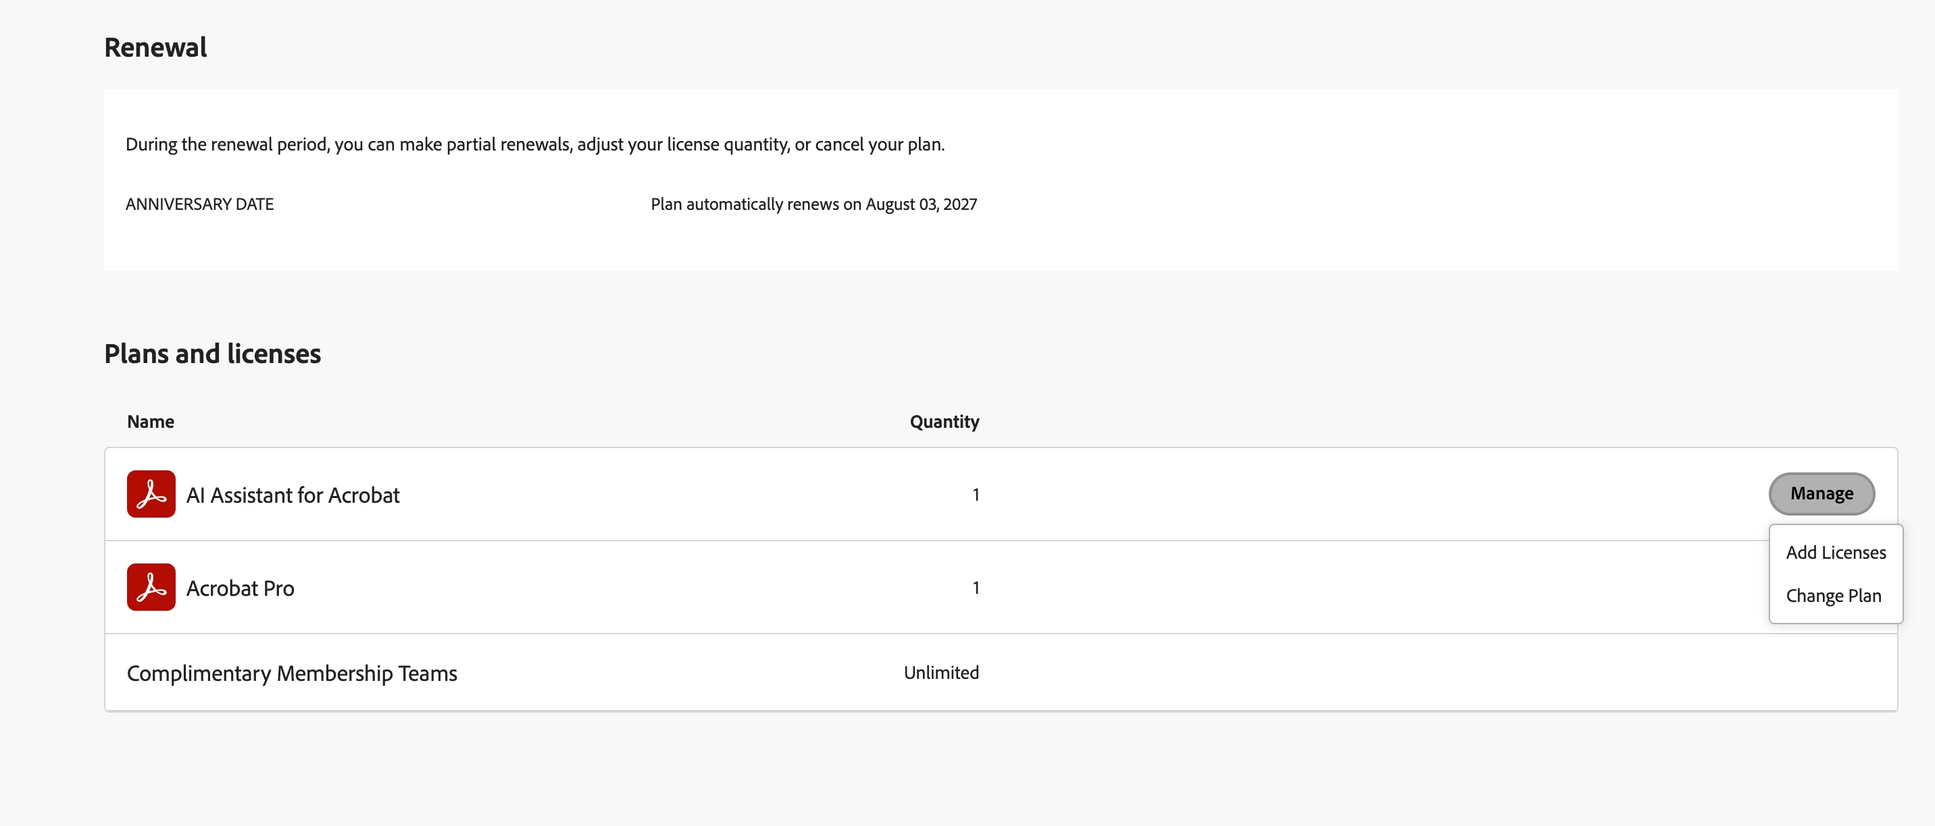Click the Anniversary Date label
This screenshot has width=1935, height=826.
pos(200,204)
